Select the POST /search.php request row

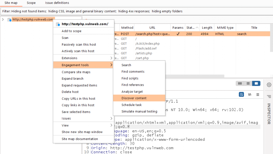(192, 34)
